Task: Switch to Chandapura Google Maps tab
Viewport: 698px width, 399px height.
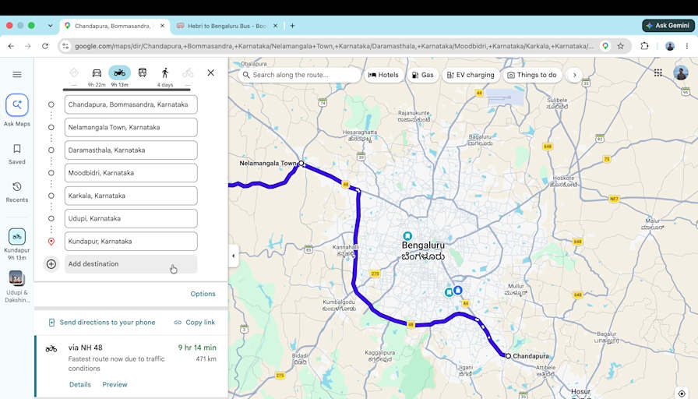Action: pyautogui.click(x=114, y=26)
